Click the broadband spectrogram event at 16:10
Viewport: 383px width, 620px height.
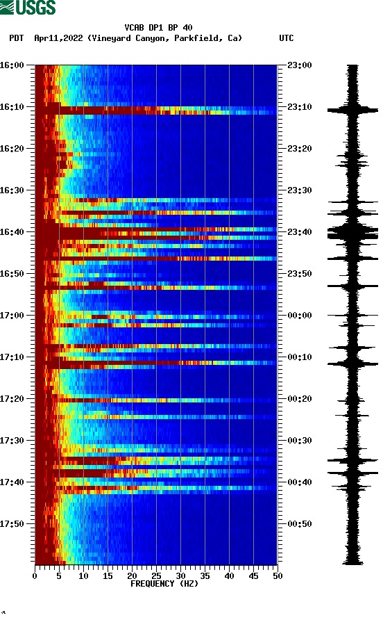pos(156,111)
